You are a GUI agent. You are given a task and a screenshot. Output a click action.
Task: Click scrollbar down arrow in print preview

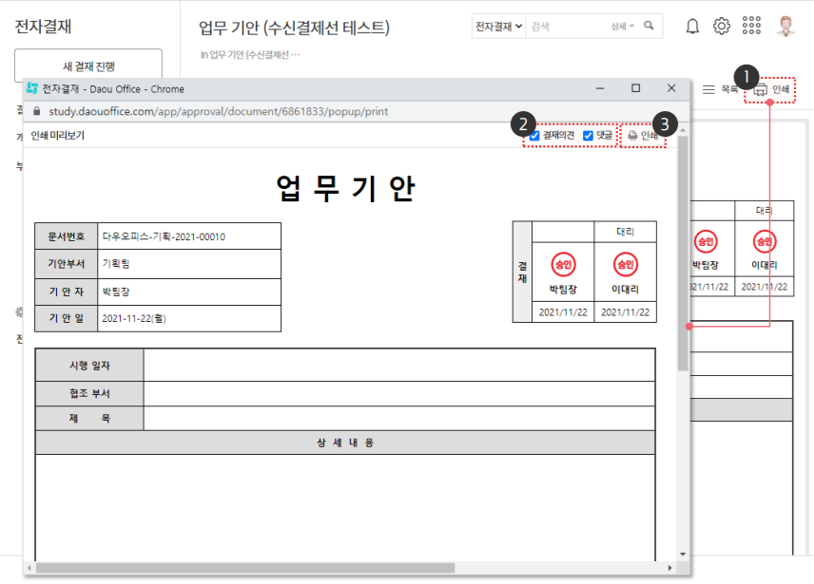[682, 554]
